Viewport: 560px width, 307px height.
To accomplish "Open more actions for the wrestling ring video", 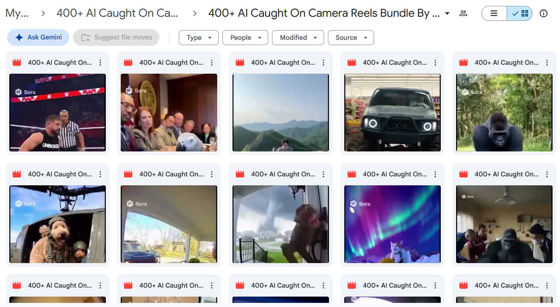I will 100,63.
